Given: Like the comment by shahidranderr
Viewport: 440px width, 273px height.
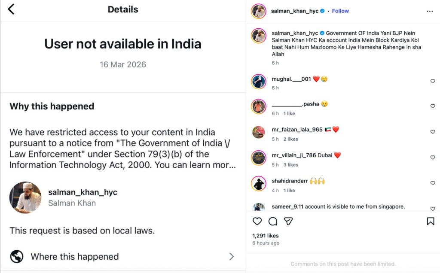Looking at the screenshot, I should pyautogui.click(x=433, y=183).
